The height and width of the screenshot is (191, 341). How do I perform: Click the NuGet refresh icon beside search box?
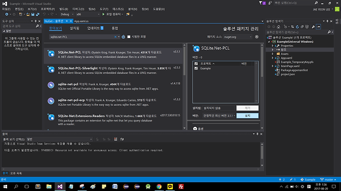123,37
